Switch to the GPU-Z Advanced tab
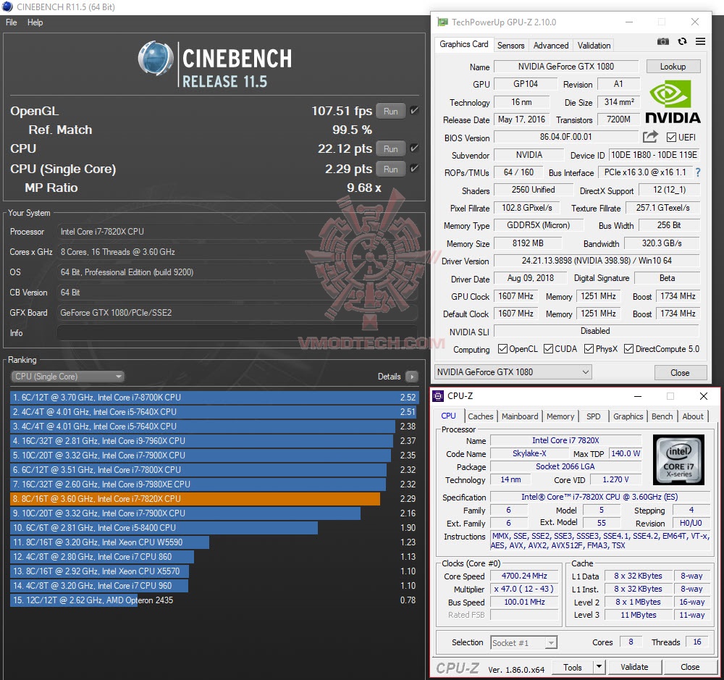 [551, 46]
